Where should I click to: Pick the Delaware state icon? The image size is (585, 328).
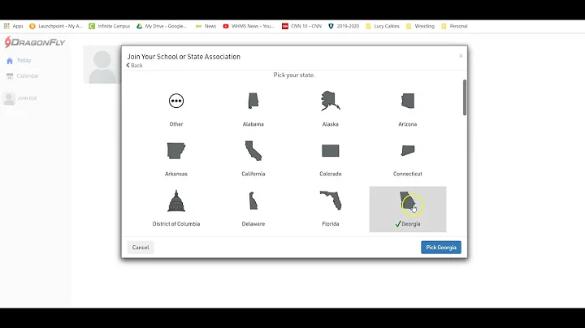253,201
